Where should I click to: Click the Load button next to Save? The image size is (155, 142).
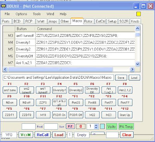pyautogui.click(x=134, y=78)
